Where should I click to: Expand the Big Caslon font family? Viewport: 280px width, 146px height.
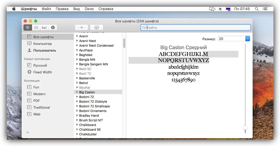pos(77,92)
